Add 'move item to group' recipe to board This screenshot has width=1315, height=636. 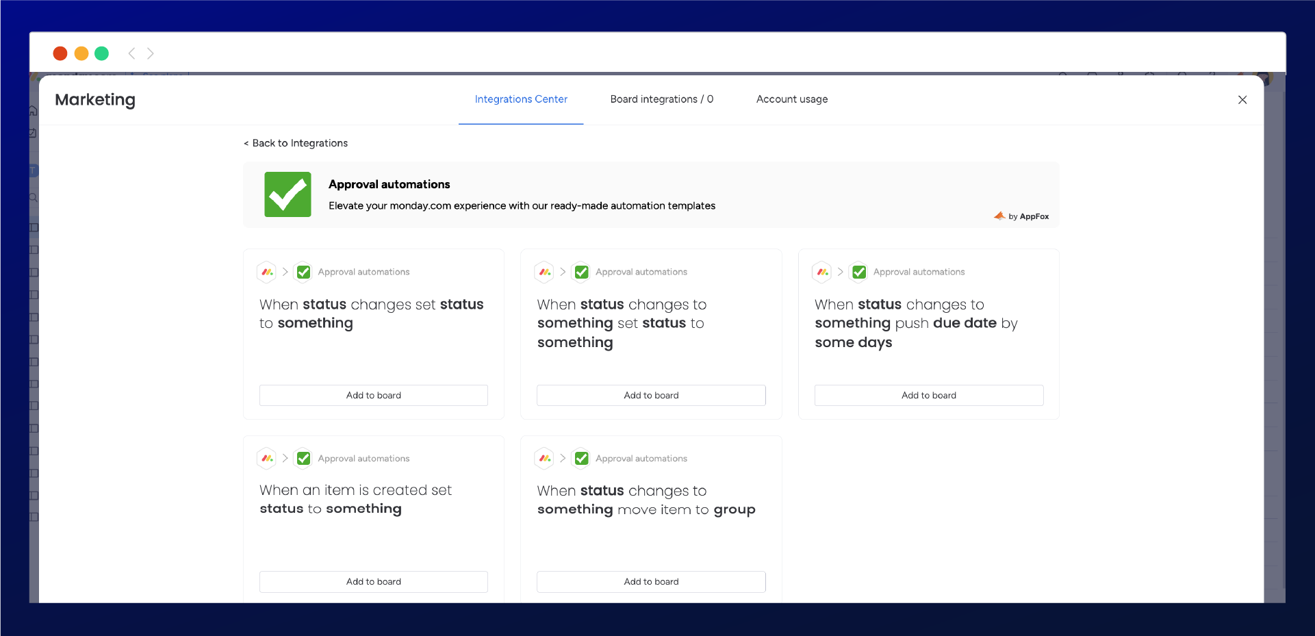click(651, 582)
